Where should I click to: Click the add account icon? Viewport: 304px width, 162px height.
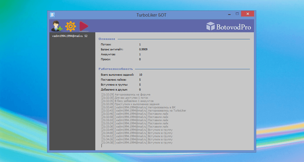(x=57, y=26)
